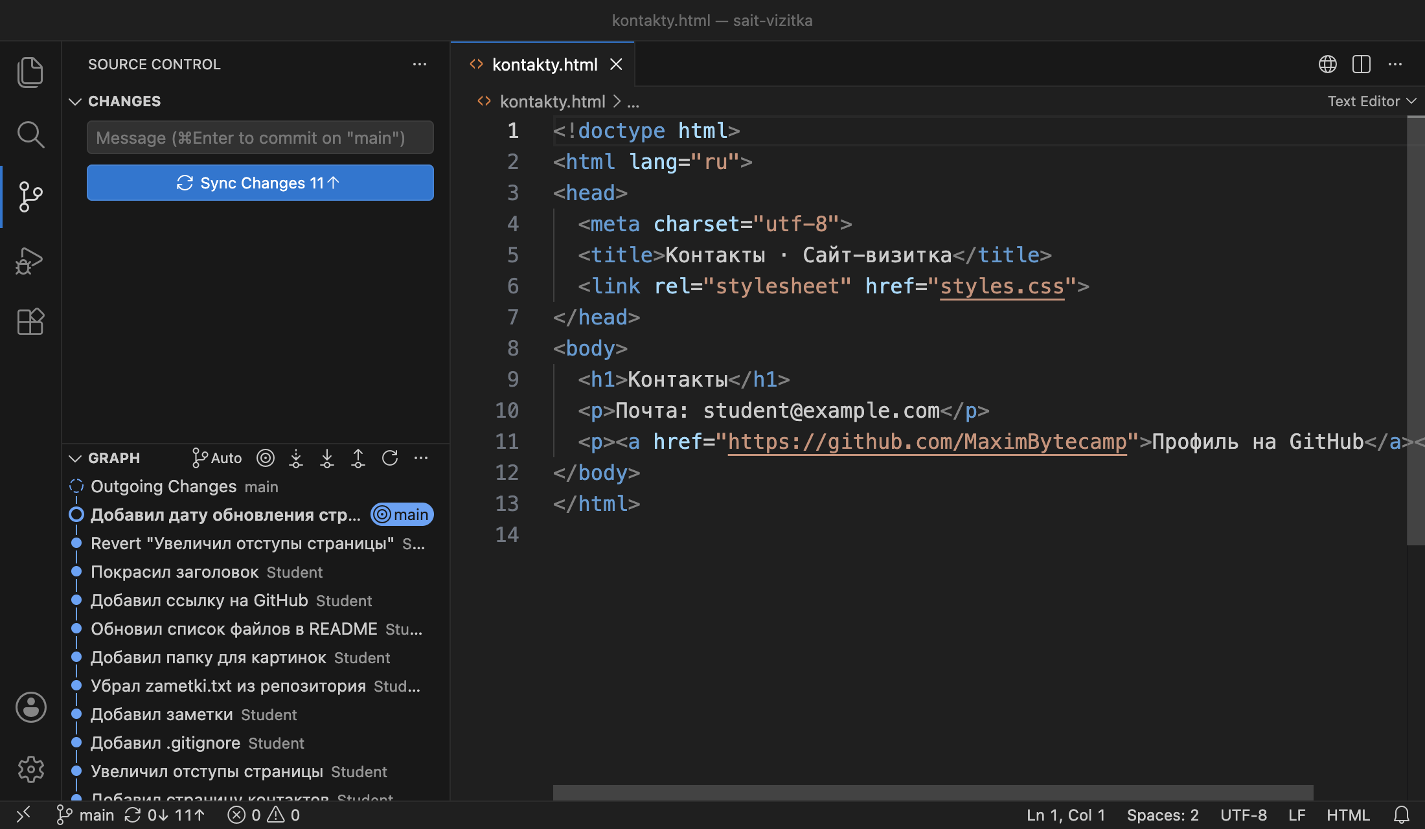Screen dimensions: 1425x829
Task: Open the Text Editor dropdown
Action: (1372, 102)
